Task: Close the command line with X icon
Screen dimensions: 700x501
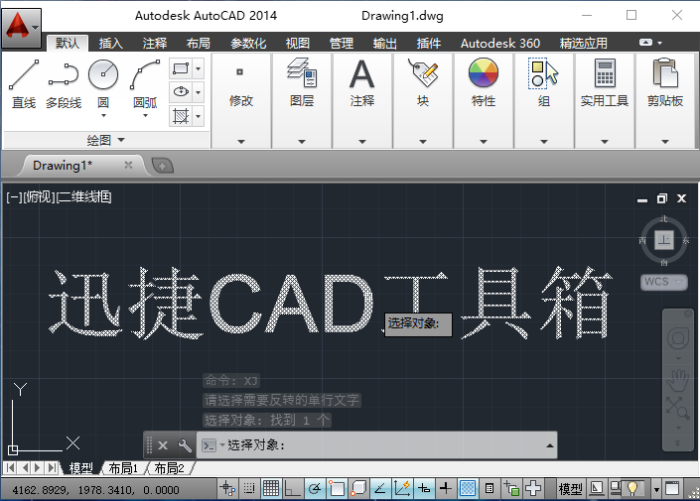Action: click(163, 445)
